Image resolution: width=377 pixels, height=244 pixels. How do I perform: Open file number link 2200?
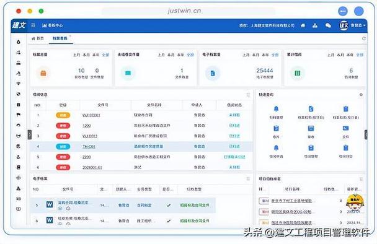tap(87, 157)
